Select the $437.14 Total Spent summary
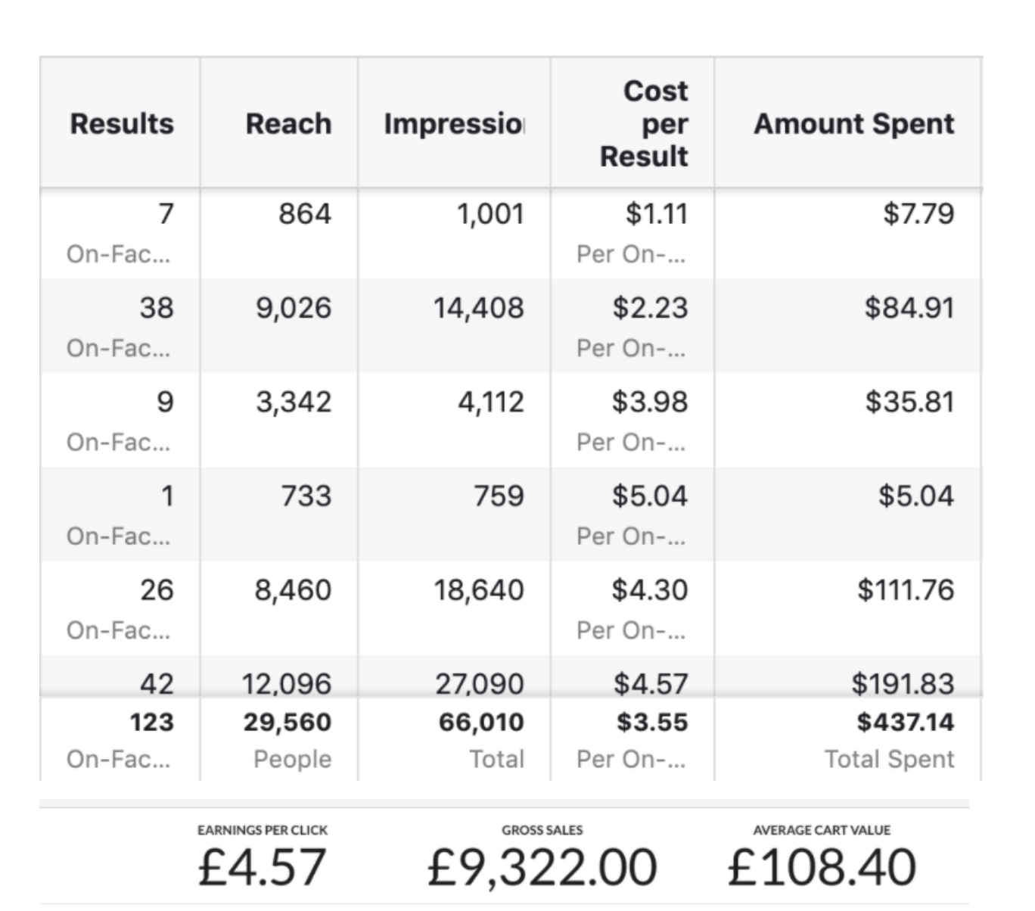Screen dimensions: 1035x911 click(x=905, y=722)
